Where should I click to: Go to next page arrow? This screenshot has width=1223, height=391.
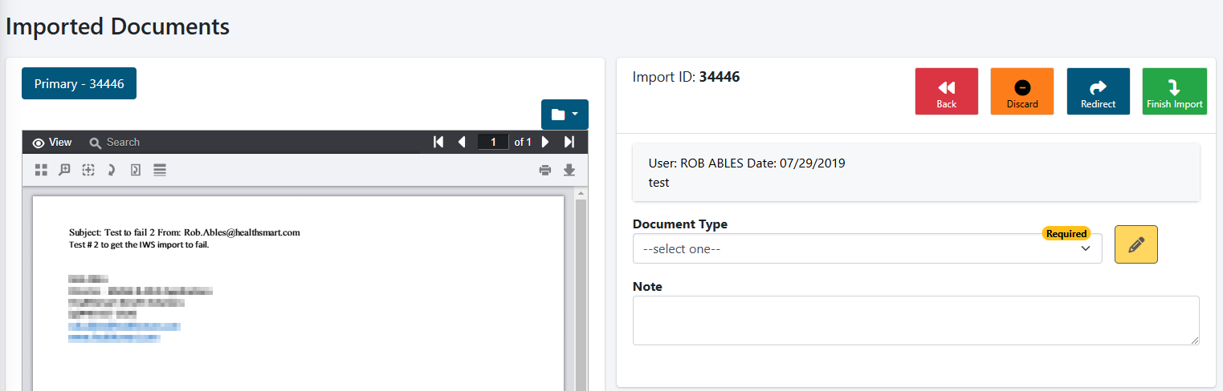[x=545, y=142]
